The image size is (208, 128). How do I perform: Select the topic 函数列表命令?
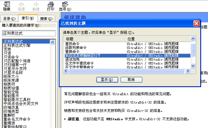point(76,48)
